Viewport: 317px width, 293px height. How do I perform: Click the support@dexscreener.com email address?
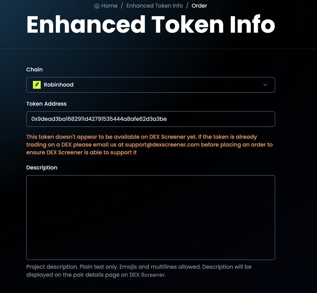(162, 145)
